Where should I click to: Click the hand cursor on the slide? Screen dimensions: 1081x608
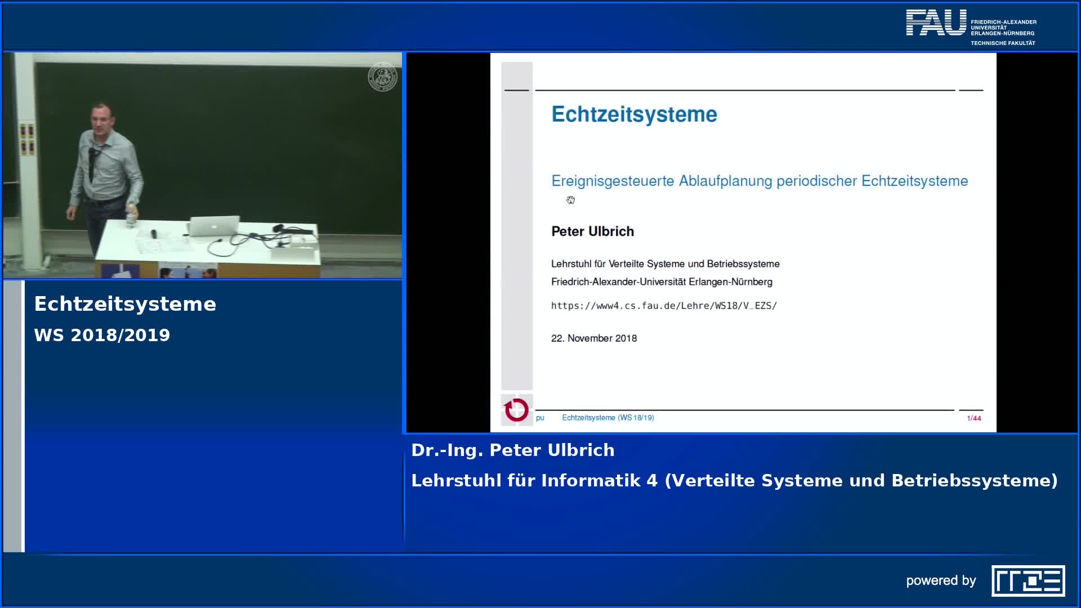click(570, 200)
